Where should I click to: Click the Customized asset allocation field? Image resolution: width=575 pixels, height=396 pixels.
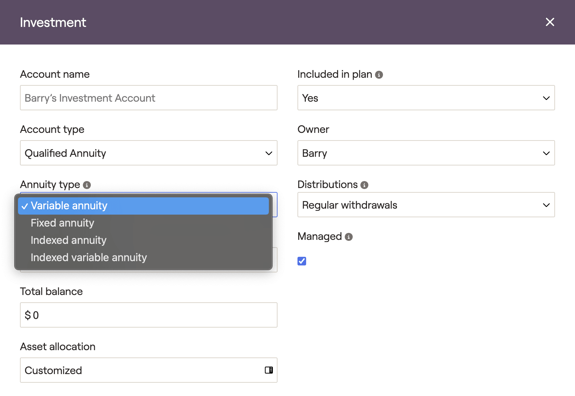click(x=140, y=370)
